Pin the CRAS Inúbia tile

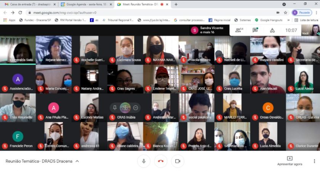[115, 108]
